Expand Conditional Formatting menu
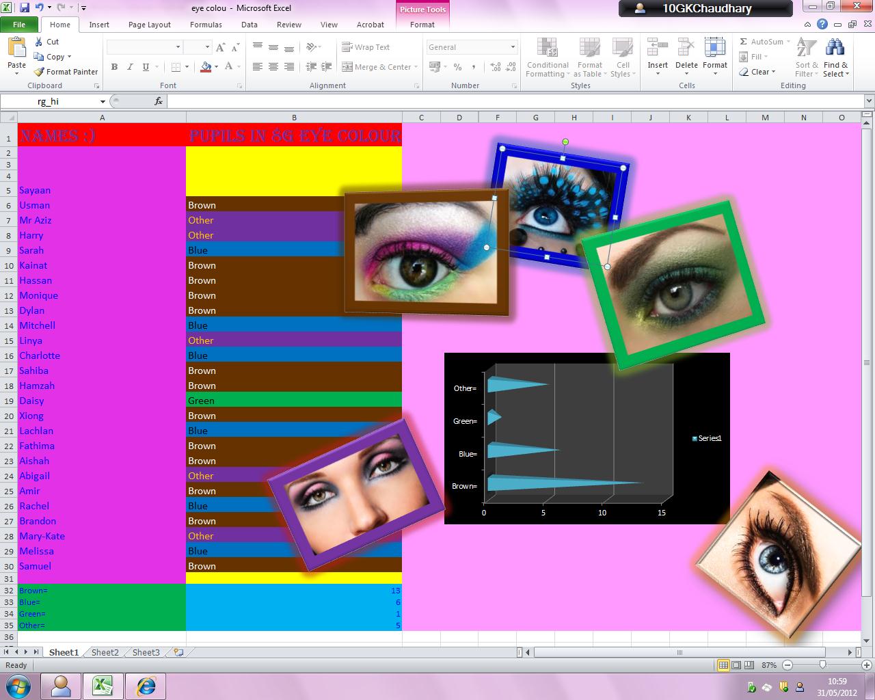Image resolution: width=875 pixels, height=700 pixels. [x=548, y=58]
